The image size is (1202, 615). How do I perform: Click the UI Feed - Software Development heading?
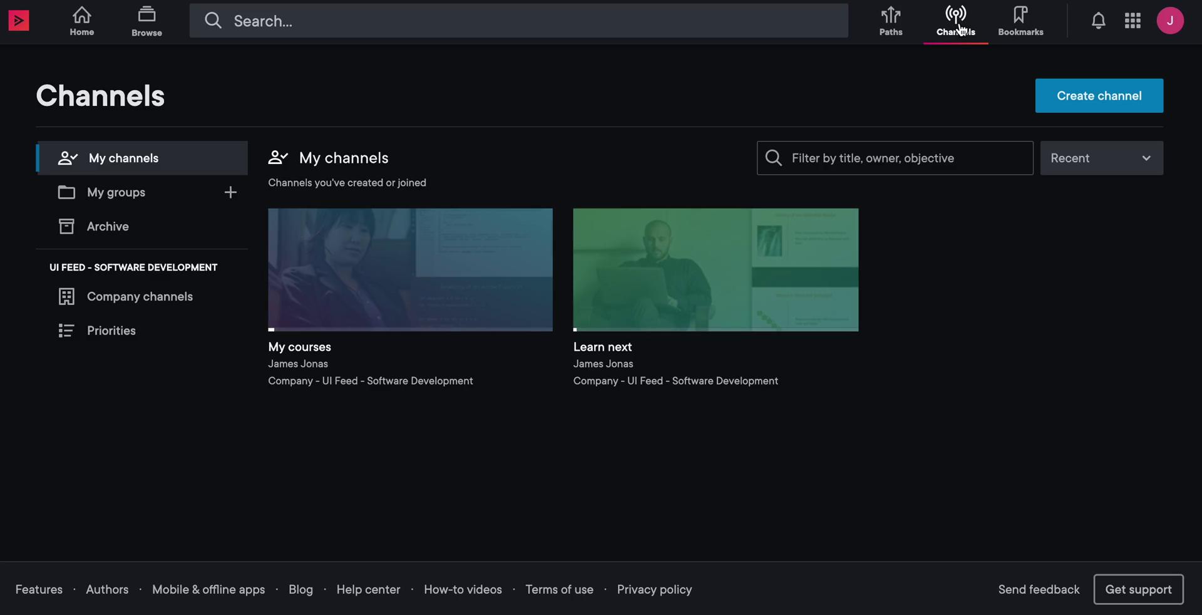pyautogui.click(x=133, y=267)
